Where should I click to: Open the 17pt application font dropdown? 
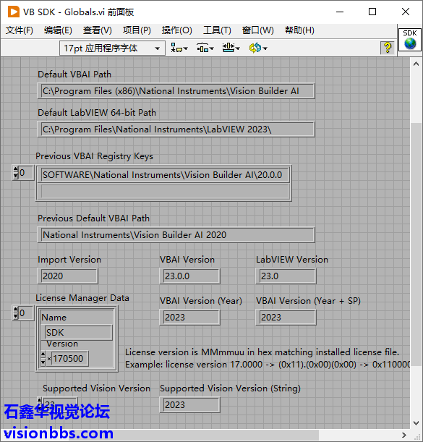pyautogui.click(x=112, y=48)
